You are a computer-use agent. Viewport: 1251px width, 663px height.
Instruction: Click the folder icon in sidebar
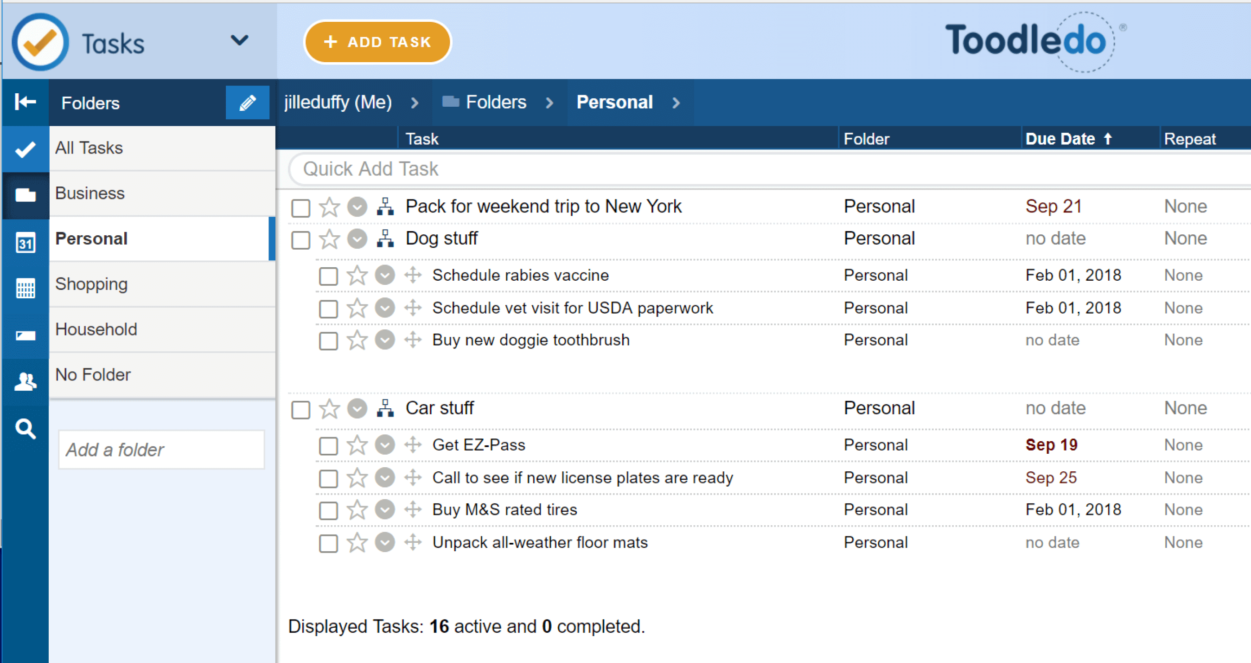click(x=22, y=192)
